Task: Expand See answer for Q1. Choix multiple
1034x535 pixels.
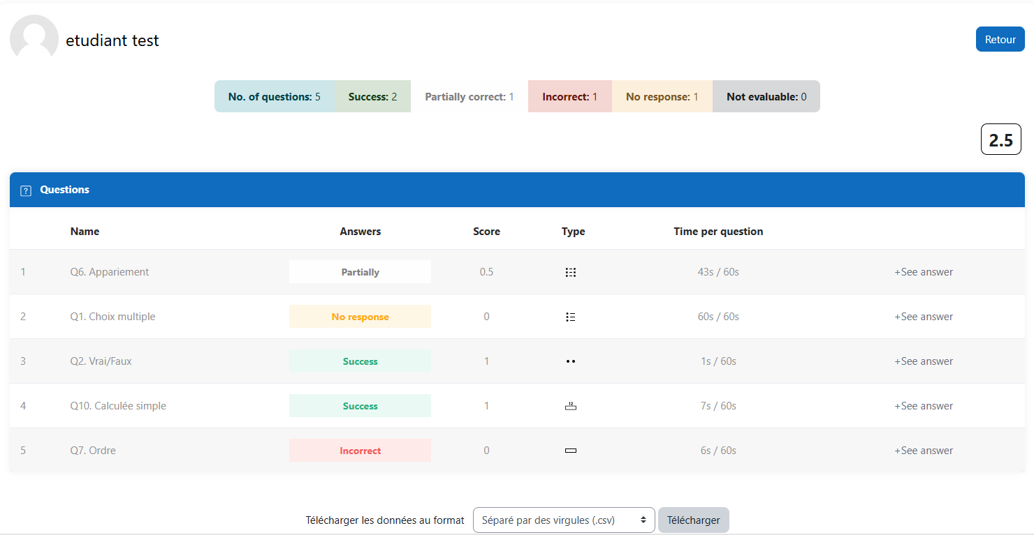Action: coord(923,317)
